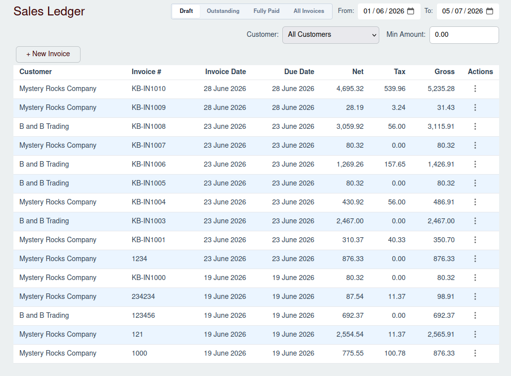Click net amount 692.37

point(353,316)
